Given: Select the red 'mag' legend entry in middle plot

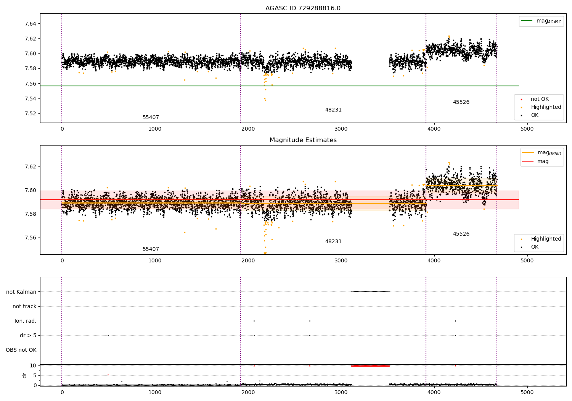Looking at the screenshot, I should click(528, 162).
